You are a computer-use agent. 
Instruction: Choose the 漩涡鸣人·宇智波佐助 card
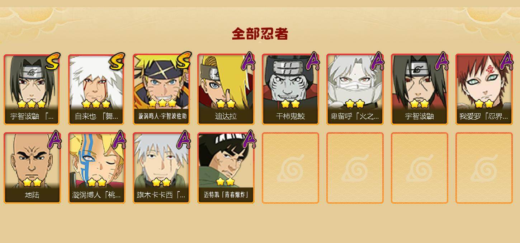point(161,89)
